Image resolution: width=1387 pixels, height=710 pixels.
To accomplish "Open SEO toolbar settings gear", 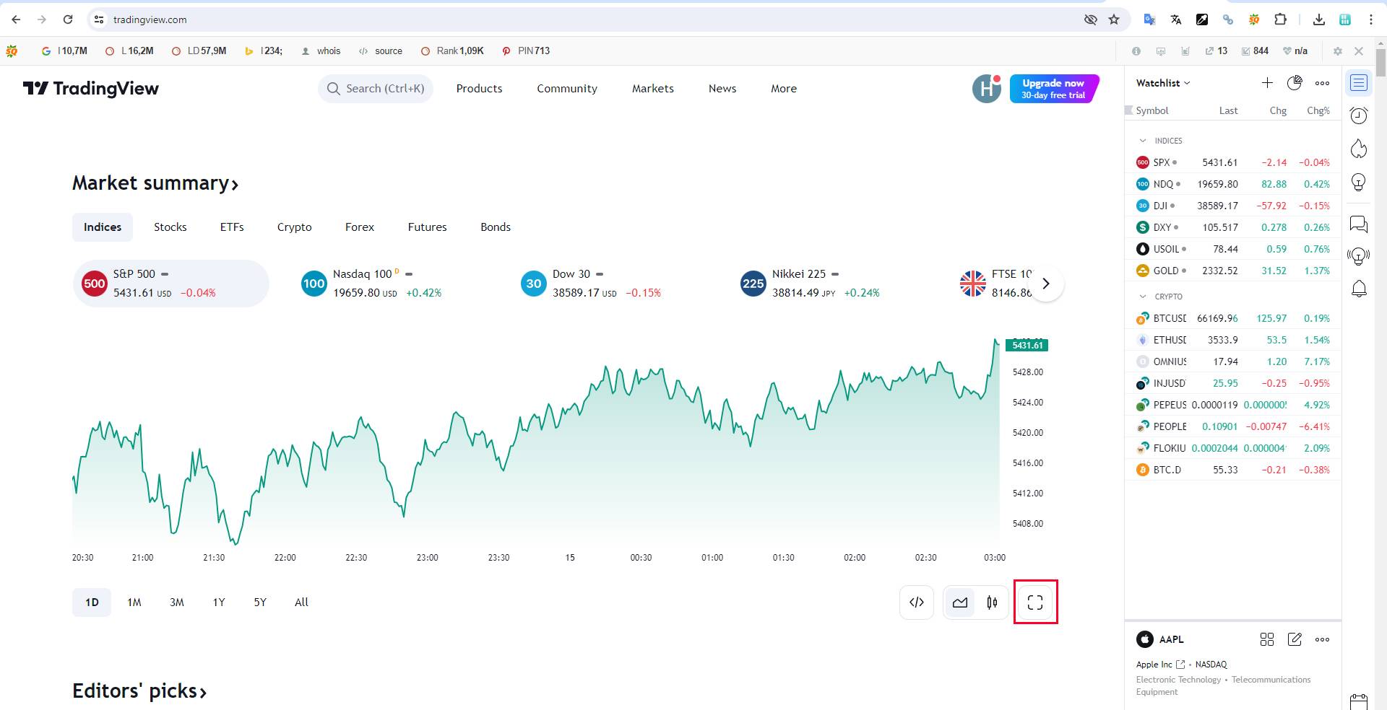I will pyautogui.click(x=1337, y=51).
